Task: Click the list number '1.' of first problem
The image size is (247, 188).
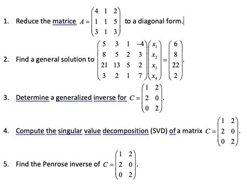Action: coord(6,21)
